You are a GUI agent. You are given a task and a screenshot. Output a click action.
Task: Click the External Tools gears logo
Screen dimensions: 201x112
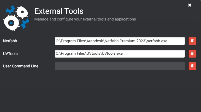[x=16, y=18]
